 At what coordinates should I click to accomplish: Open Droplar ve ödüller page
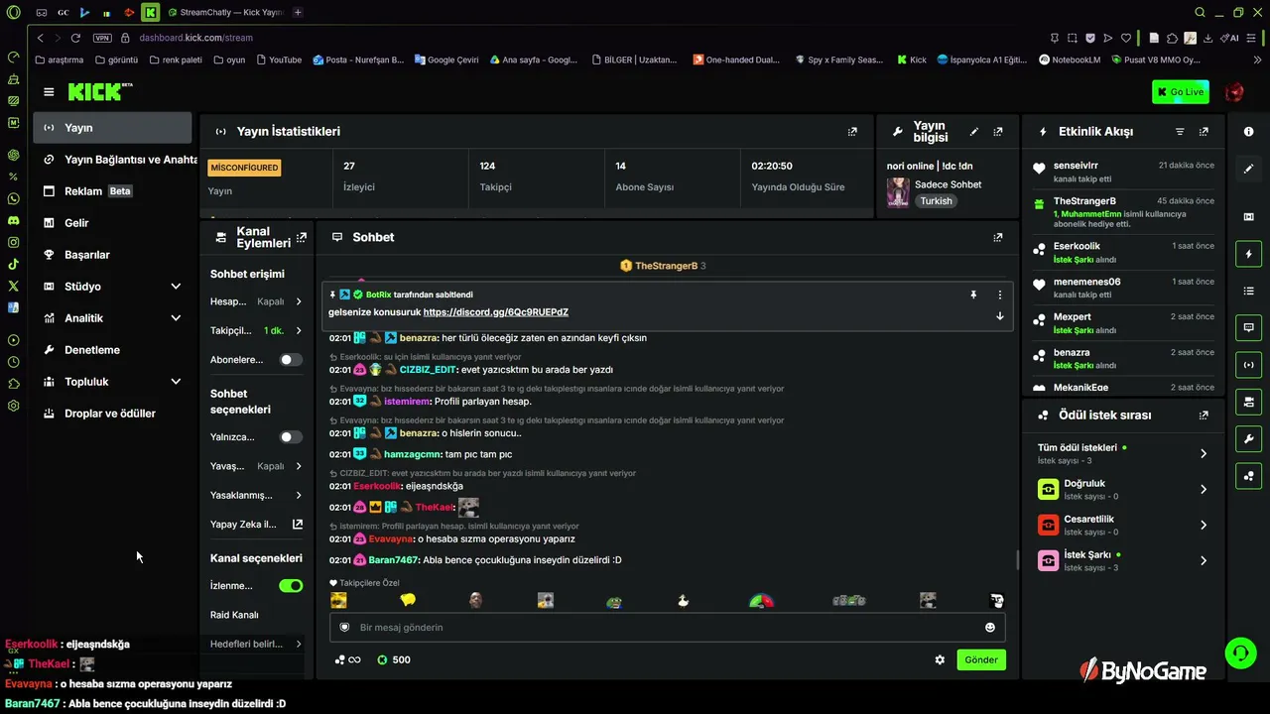pyautogui.click(x=112, y=414)
